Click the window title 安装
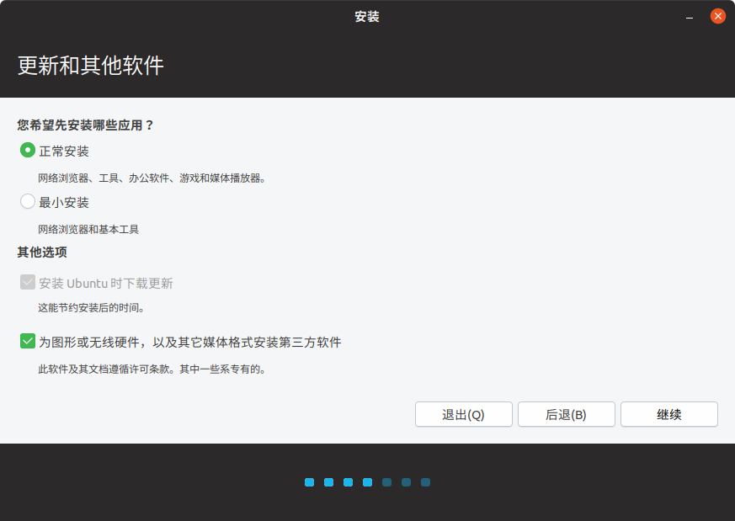Image resolution: width=735 pixels, height=521 pixels. coord(367,17)
